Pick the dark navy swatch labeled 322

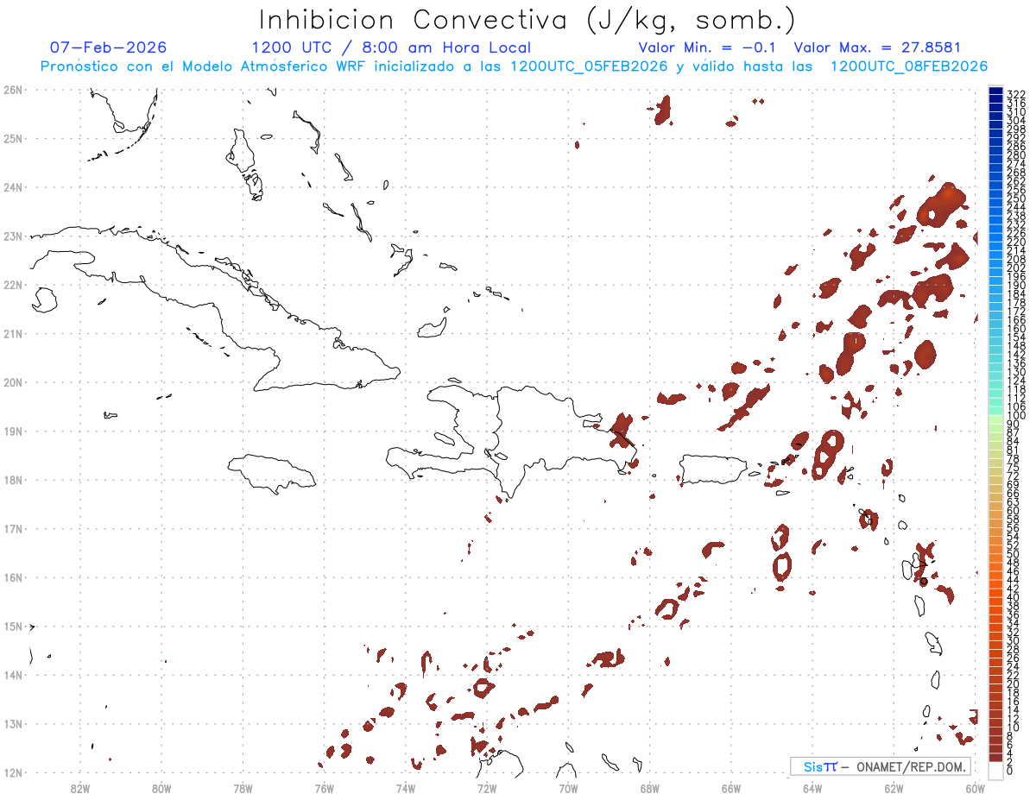point(995,91)
